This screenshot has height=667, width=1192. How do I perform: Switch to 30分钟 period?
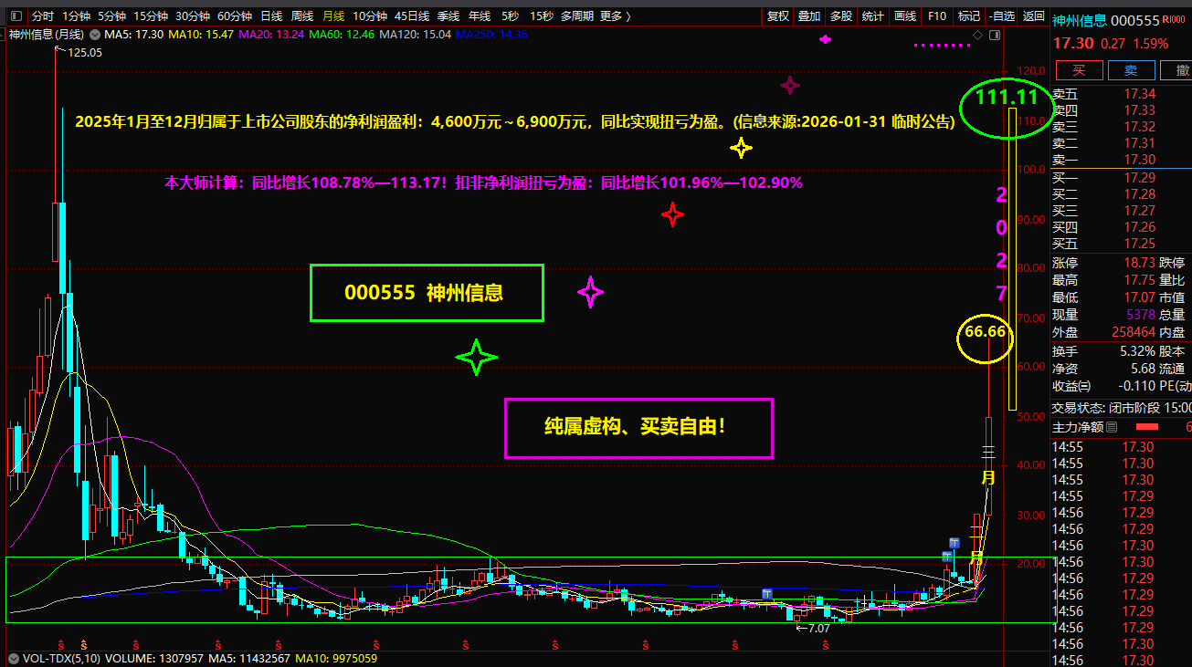tap(192, 16)
